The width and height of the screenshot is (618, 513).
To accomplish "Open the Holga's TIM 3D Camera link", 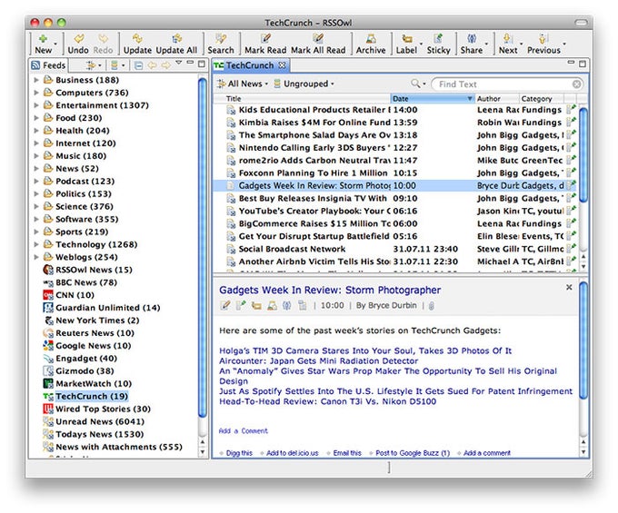I will pos(365,350).
